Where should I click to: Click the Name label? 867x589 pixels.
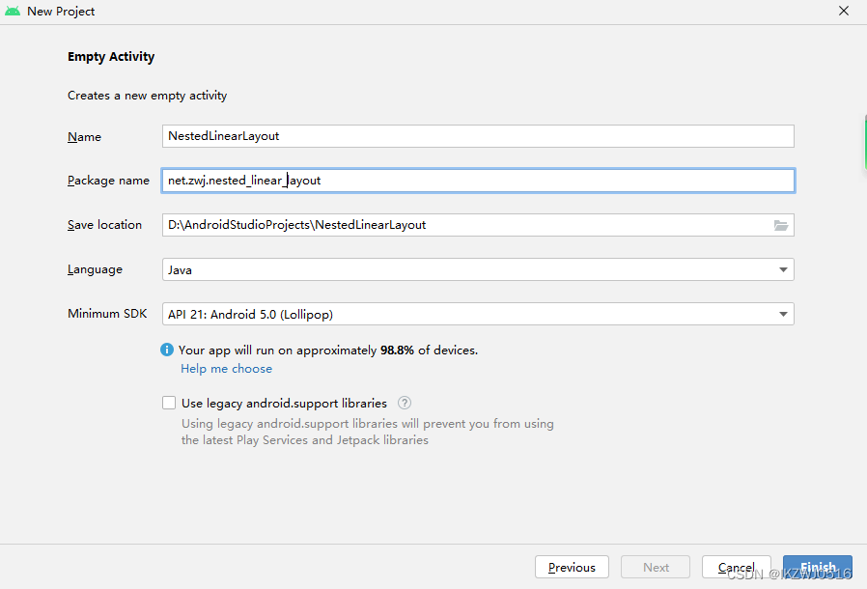(84, 136)
